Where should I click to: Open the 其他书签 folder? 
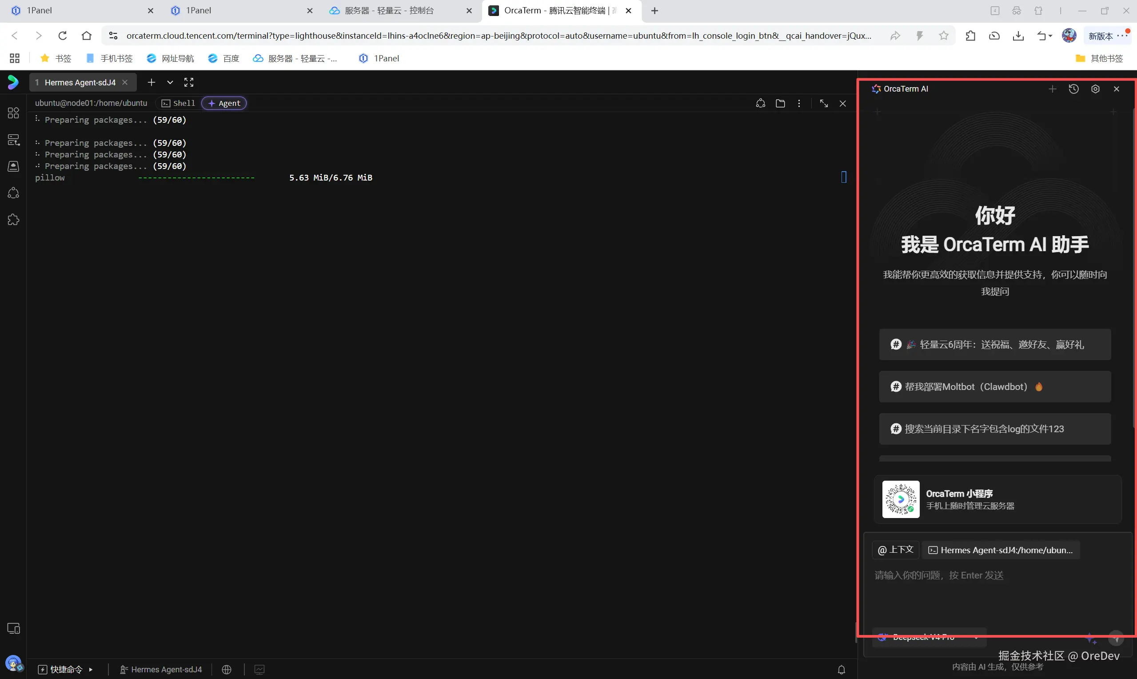click(x=1099, y=58)
